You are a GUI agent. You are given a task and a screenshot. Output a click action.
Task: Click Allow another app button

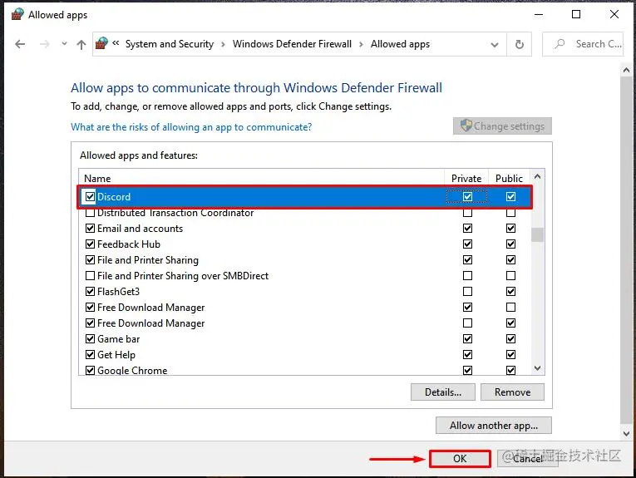pyautogui.click(x=494, y=426)
